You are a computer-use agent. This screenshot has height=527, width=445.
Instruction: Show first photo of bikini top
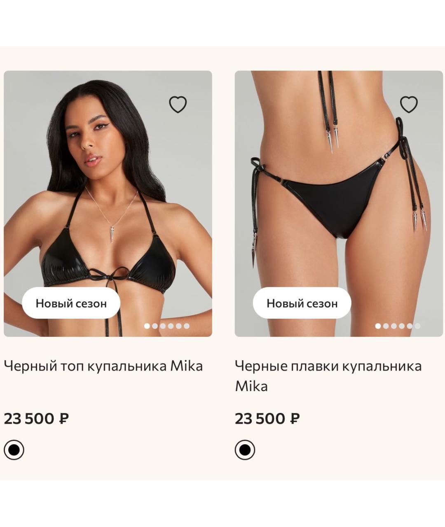pos(147,326)
